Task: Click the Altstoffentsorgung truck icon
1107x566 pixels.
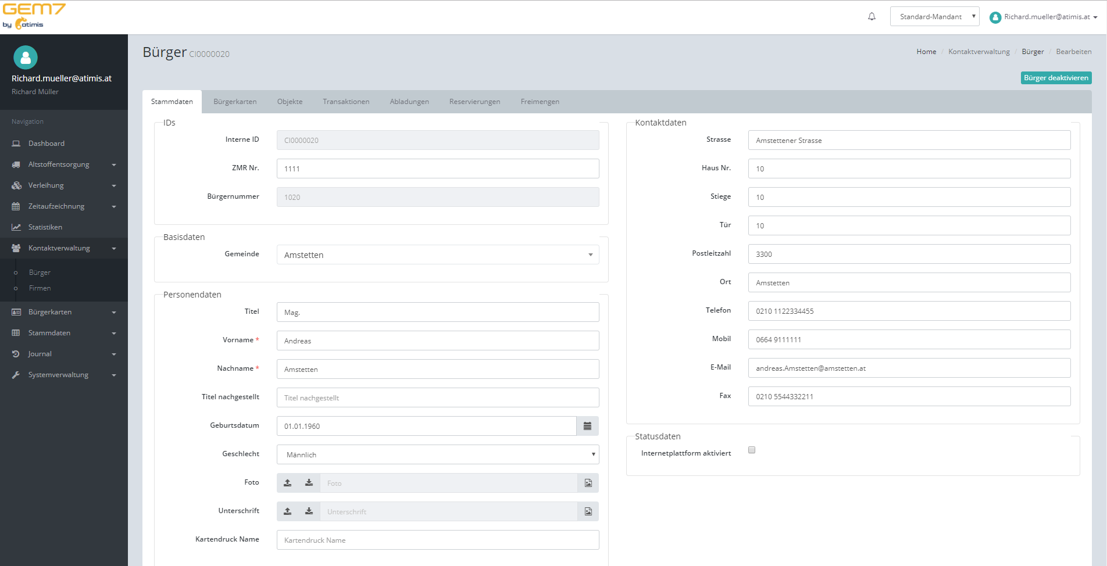Action: pyautogui.click(x=16, y=164)
